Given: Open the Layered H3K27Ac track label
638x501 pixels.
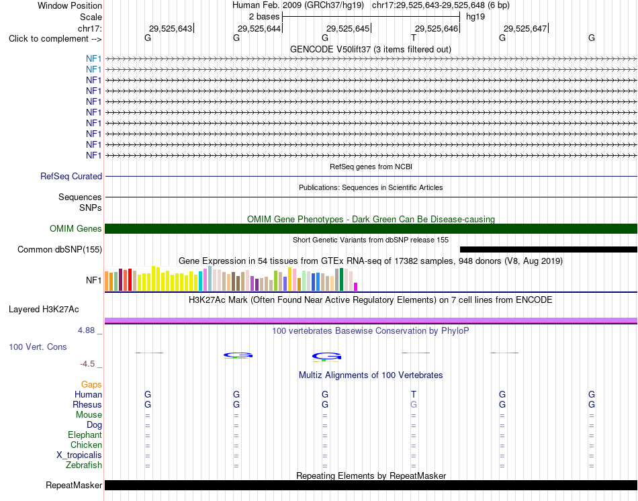Looking at the screenshot, I should [x=44, y=310].
